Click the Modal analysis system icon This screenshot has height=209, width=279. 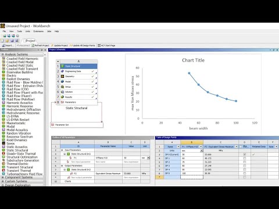tap(3, 127)
